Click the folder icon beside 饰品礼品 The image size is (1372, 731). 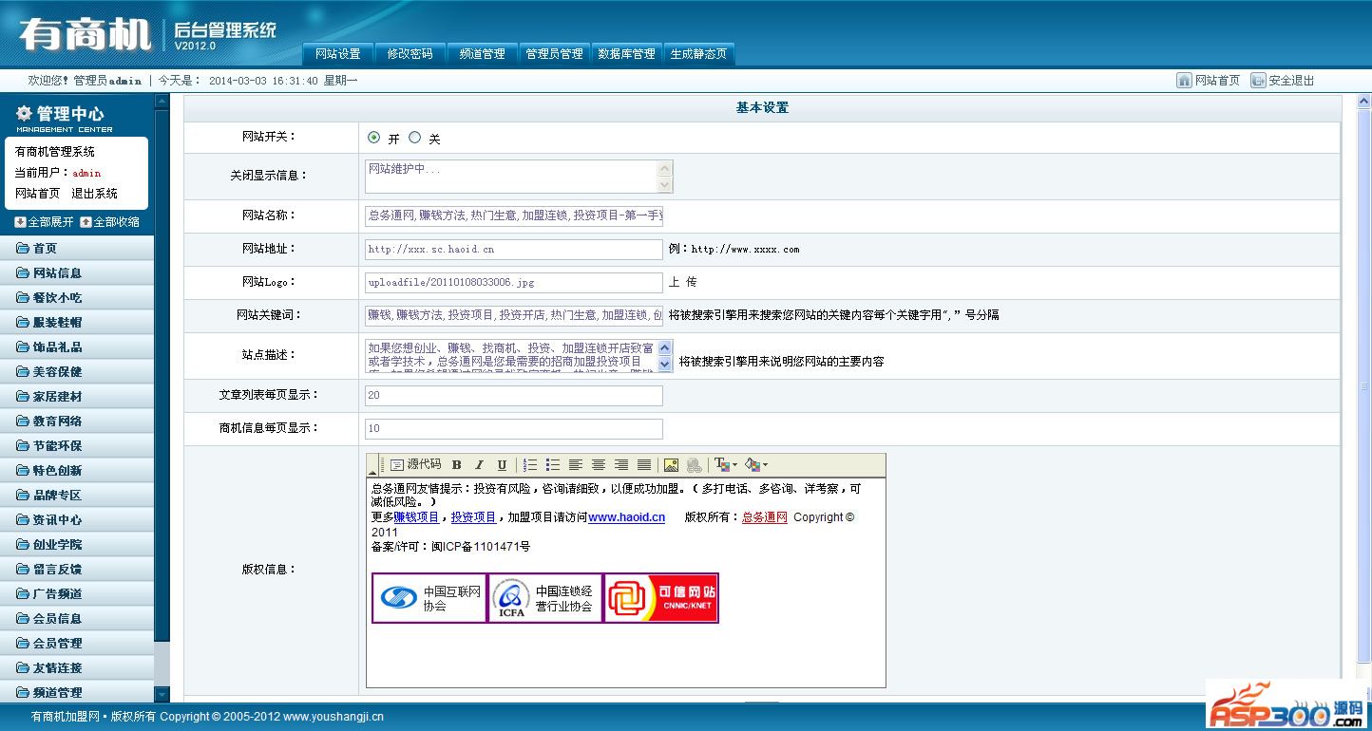[23, 347]
